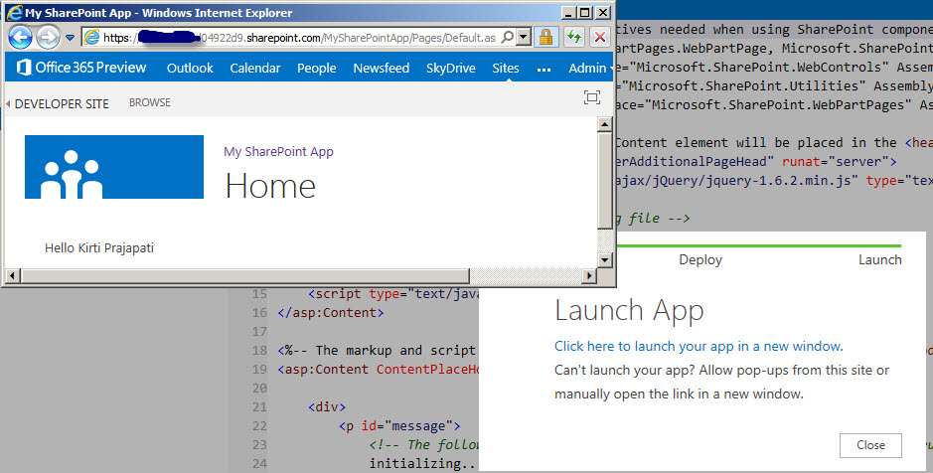Click the DEVELOPER SITE back link
Viewport: 933px width, 473px height.
[x=58, y=103]
